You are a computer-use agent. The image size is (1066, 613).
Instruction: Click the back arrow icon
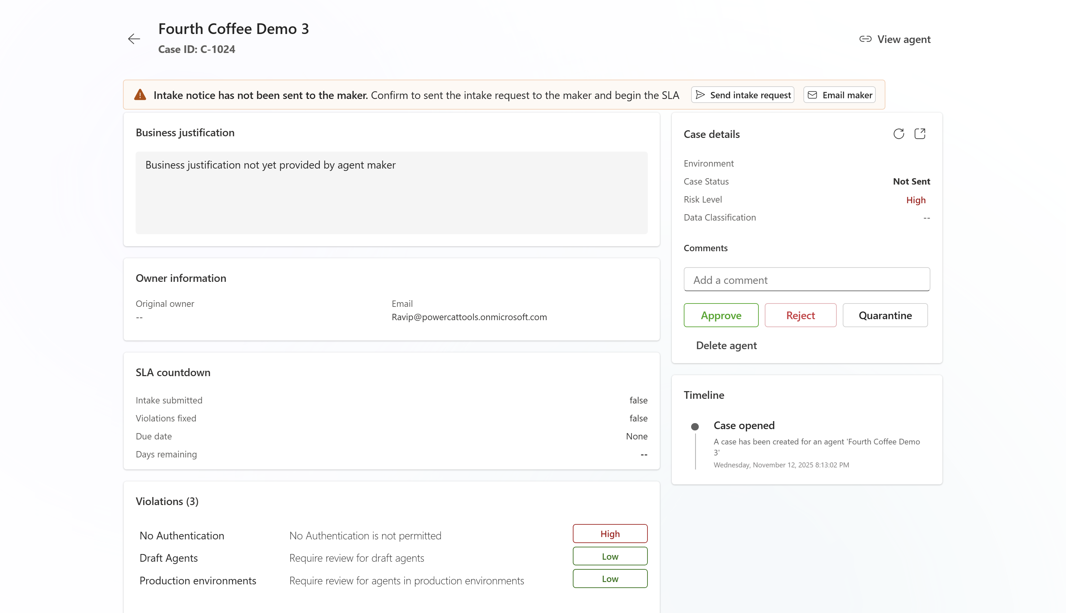[x=134, y=39]
